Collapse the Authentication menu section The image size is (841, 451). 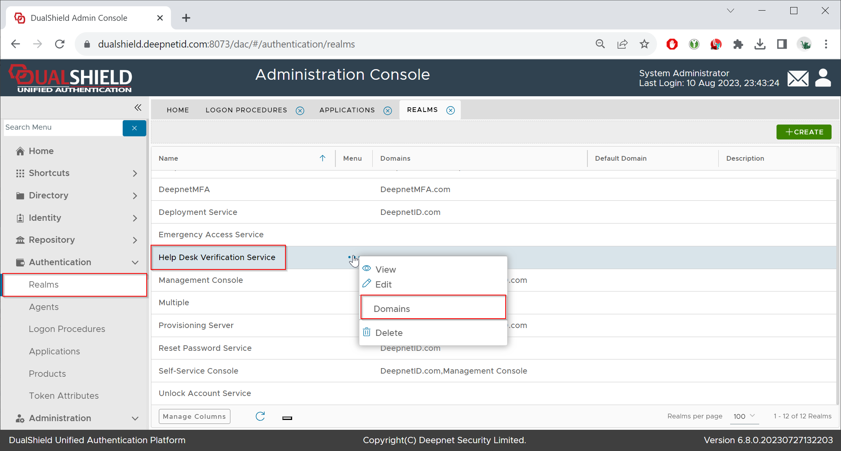point(135,262)
